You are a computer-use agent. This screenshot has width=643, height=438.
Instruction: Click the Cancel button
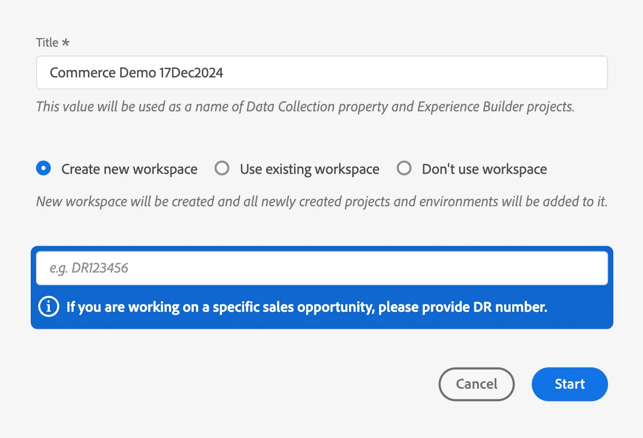coord(477,384)
